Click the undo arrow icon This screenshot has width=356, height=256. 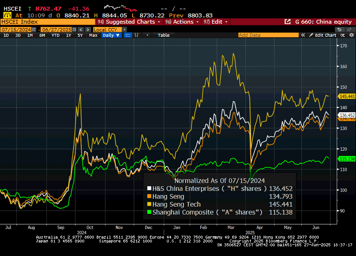tap(339, 29)
